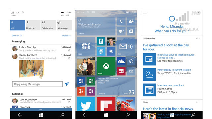Viewport: 212px width, 119px height.
Task: Expand Laura Cattaneo notification chevron
Action: coord(69,102)
